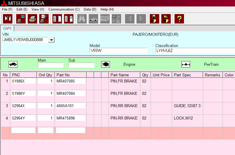This screenshot has width=235, height=155.
Task: Click the save floppy disk toolbar icon
Action: point(154,19)
